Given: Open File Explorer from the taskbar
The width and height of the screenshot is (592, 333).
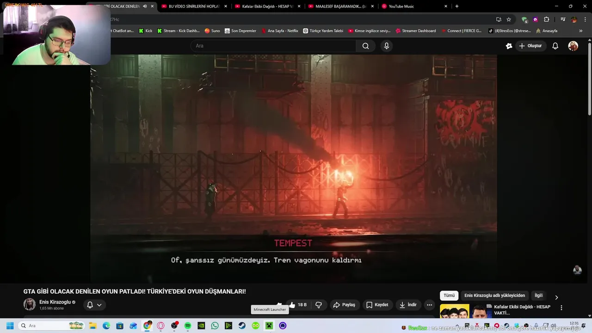Looking at the screenshot, I should point(92,326).
